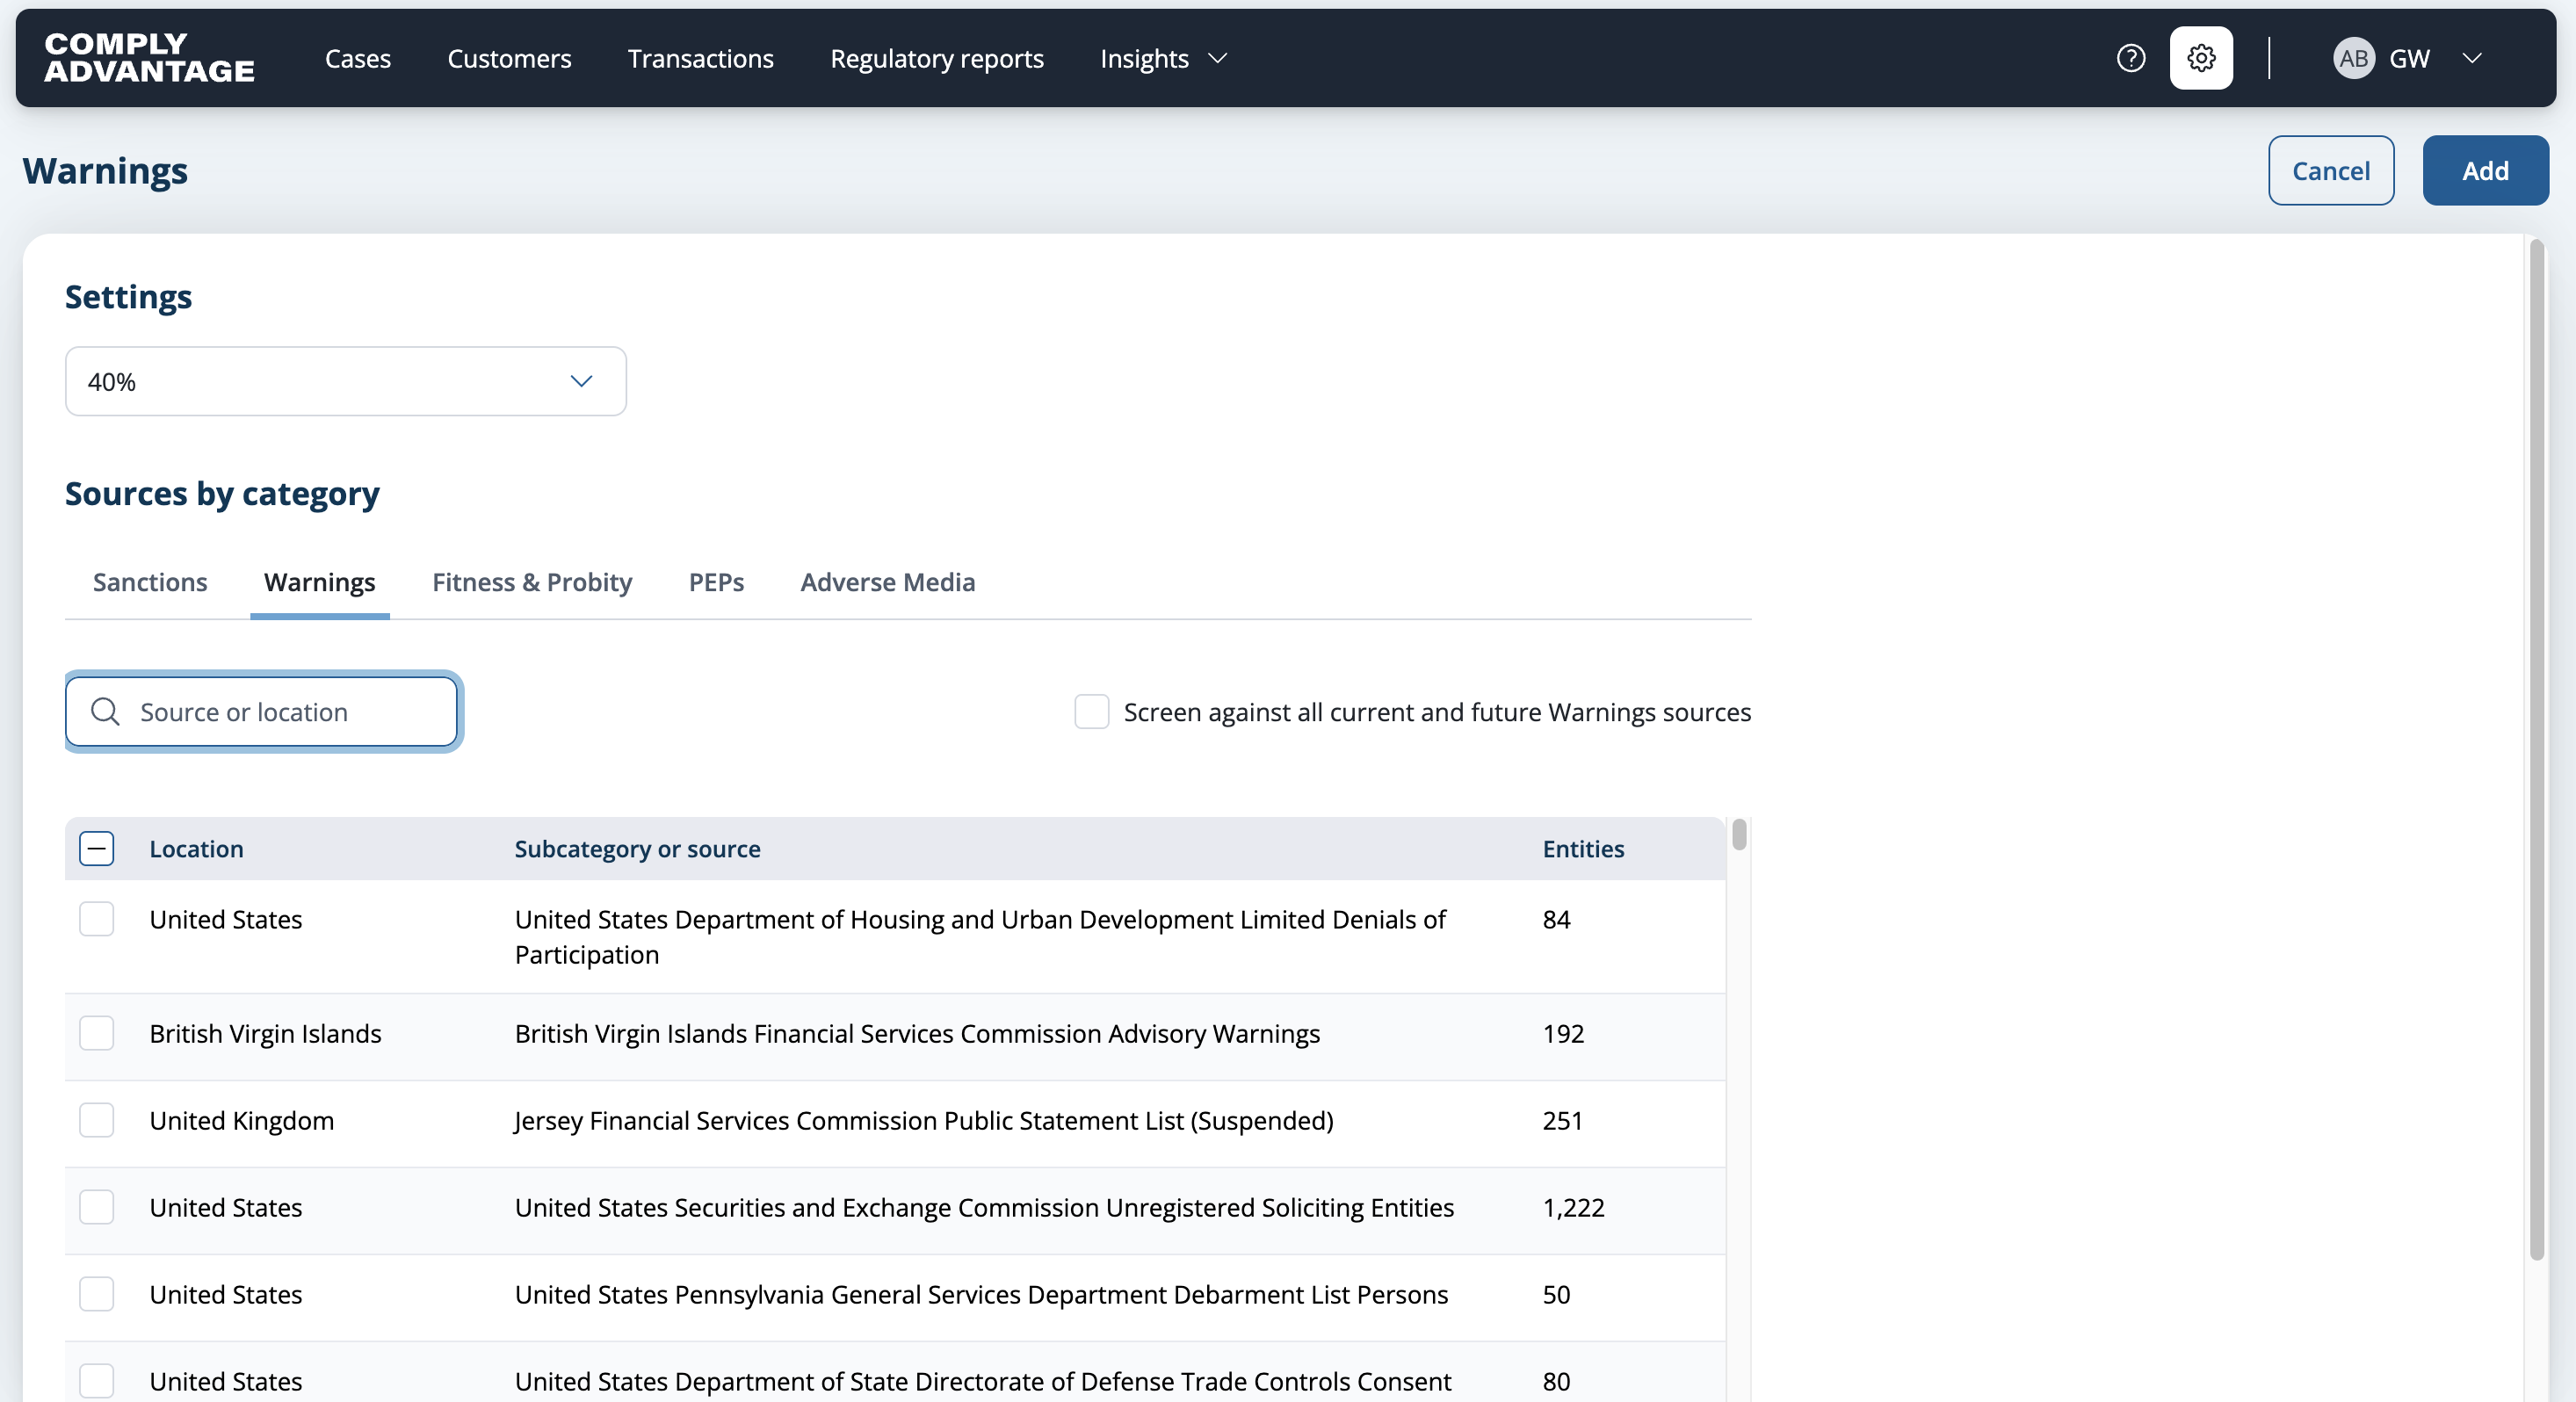
Task: Click the 1,222 entities value
Action: pyautogui.click(x=1573, y=1206)
